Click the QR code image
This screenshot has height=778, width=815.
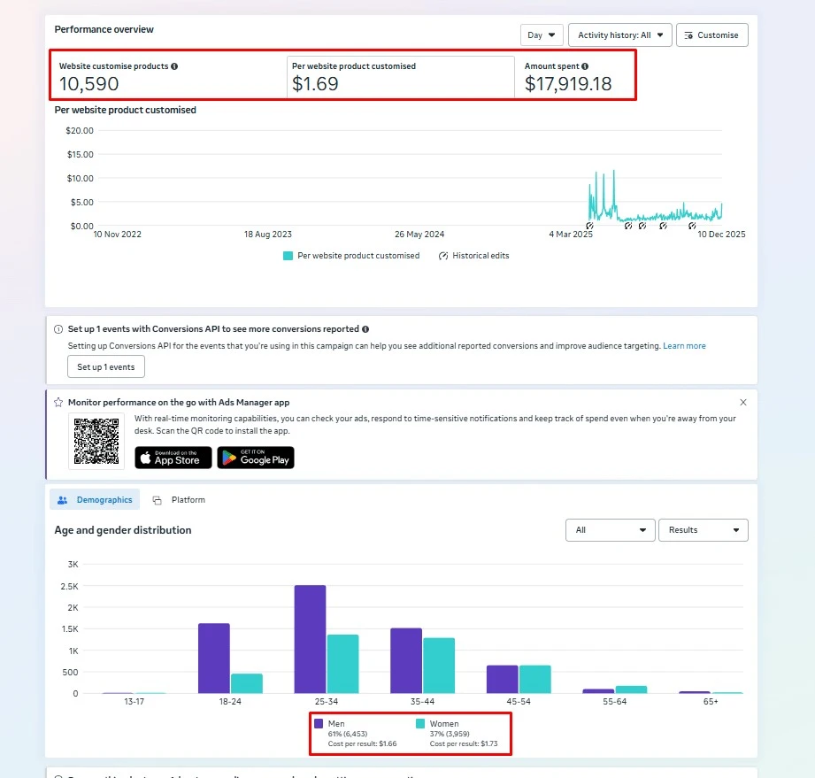coord(96,441)
